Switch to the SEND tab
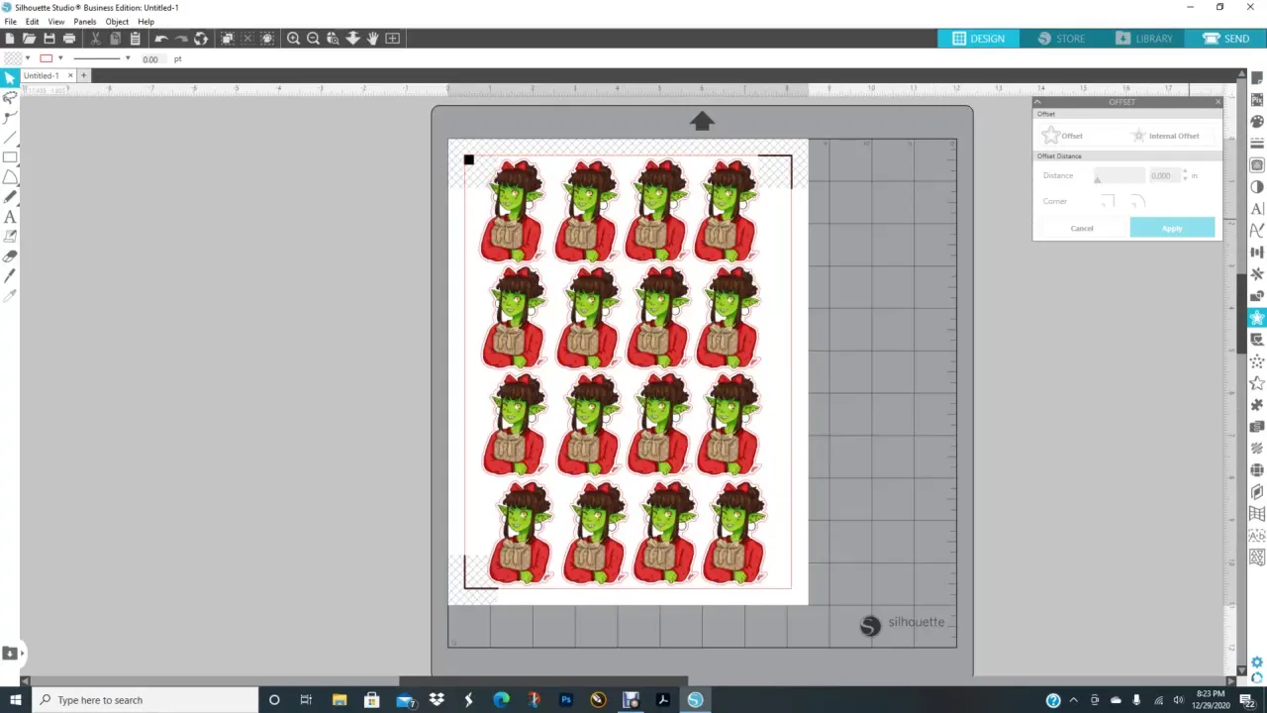1267x713 pixels. pyautogui.click(x=1226, y=39)
